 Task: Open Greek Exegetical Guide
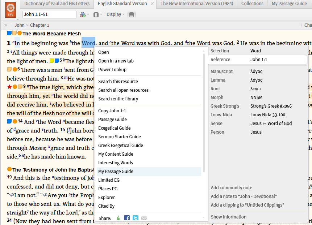(x=149, y=146)
